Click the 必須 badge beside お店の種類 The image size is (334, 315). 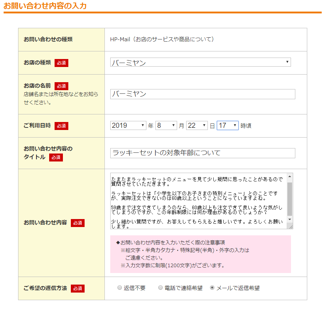coord(61,63)
